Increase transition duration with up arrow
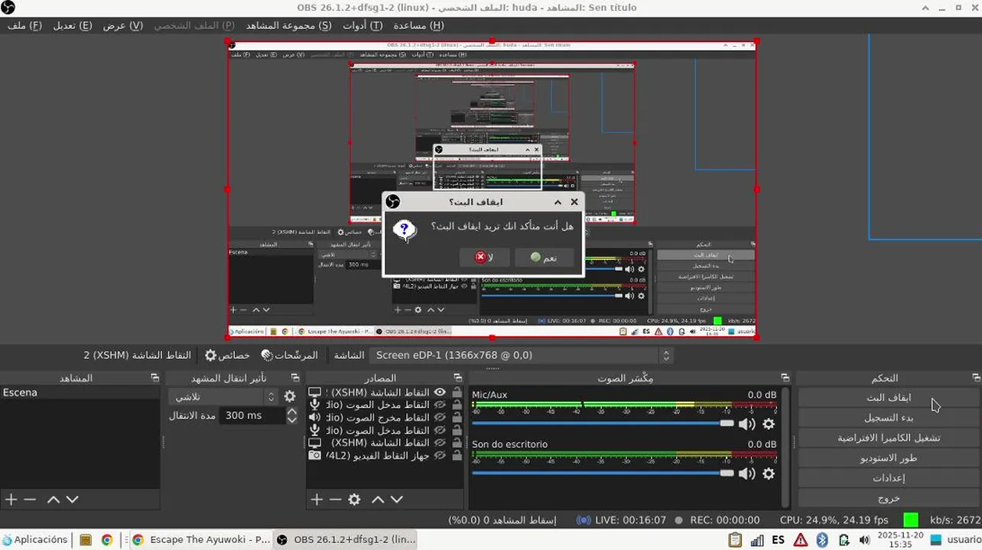 tap(291, 412)
